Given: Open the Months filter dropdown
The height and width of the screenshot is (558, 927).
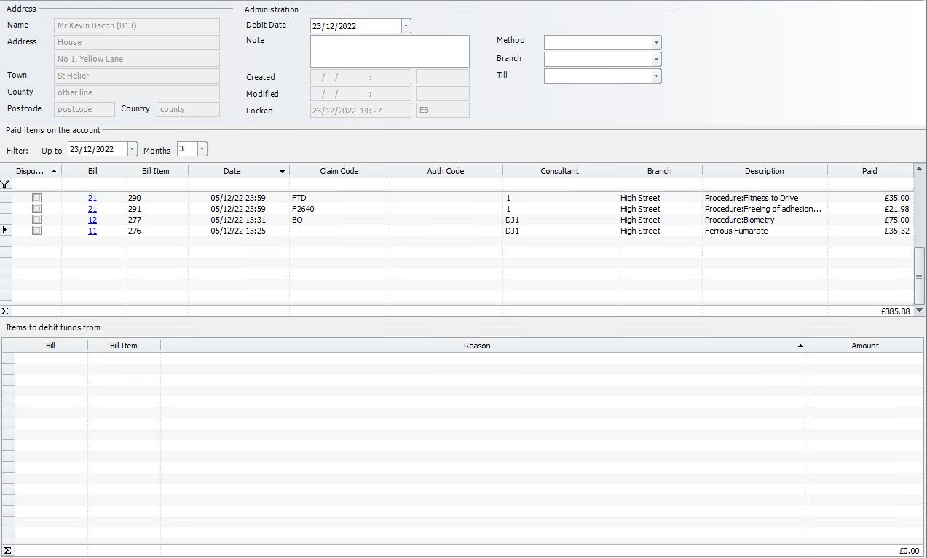Looking at the screenshot, I should [x=202, y=149].
